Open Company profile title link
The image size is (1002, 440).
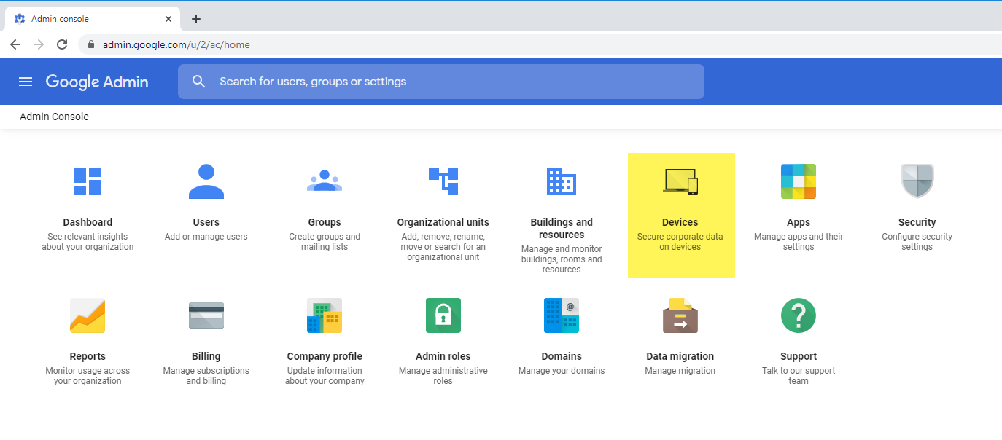coord(325,356)
